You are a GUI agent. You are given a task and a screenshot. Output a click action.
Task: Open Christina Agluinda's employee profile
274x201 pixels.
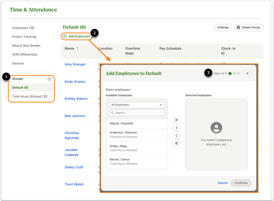(72, 135)
